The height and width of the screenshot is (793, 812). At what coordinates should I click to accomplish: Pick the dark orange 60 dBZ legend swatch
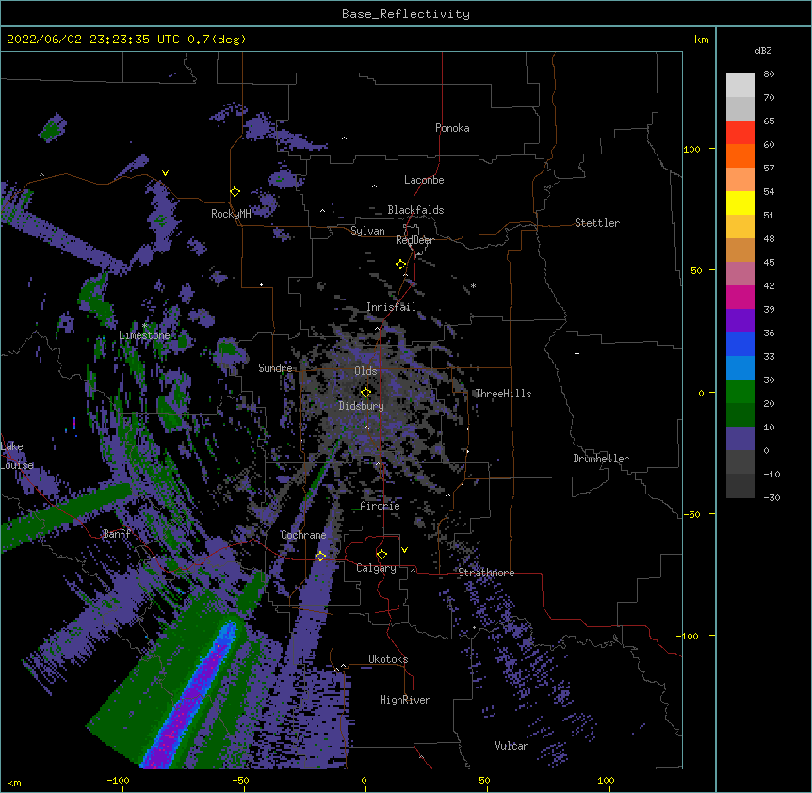point(740,155)
